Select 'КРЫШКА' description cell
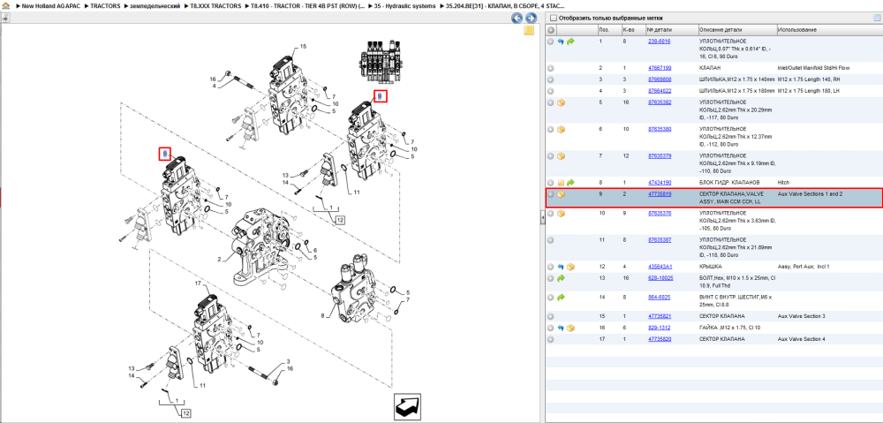 [x=710, y=267]
